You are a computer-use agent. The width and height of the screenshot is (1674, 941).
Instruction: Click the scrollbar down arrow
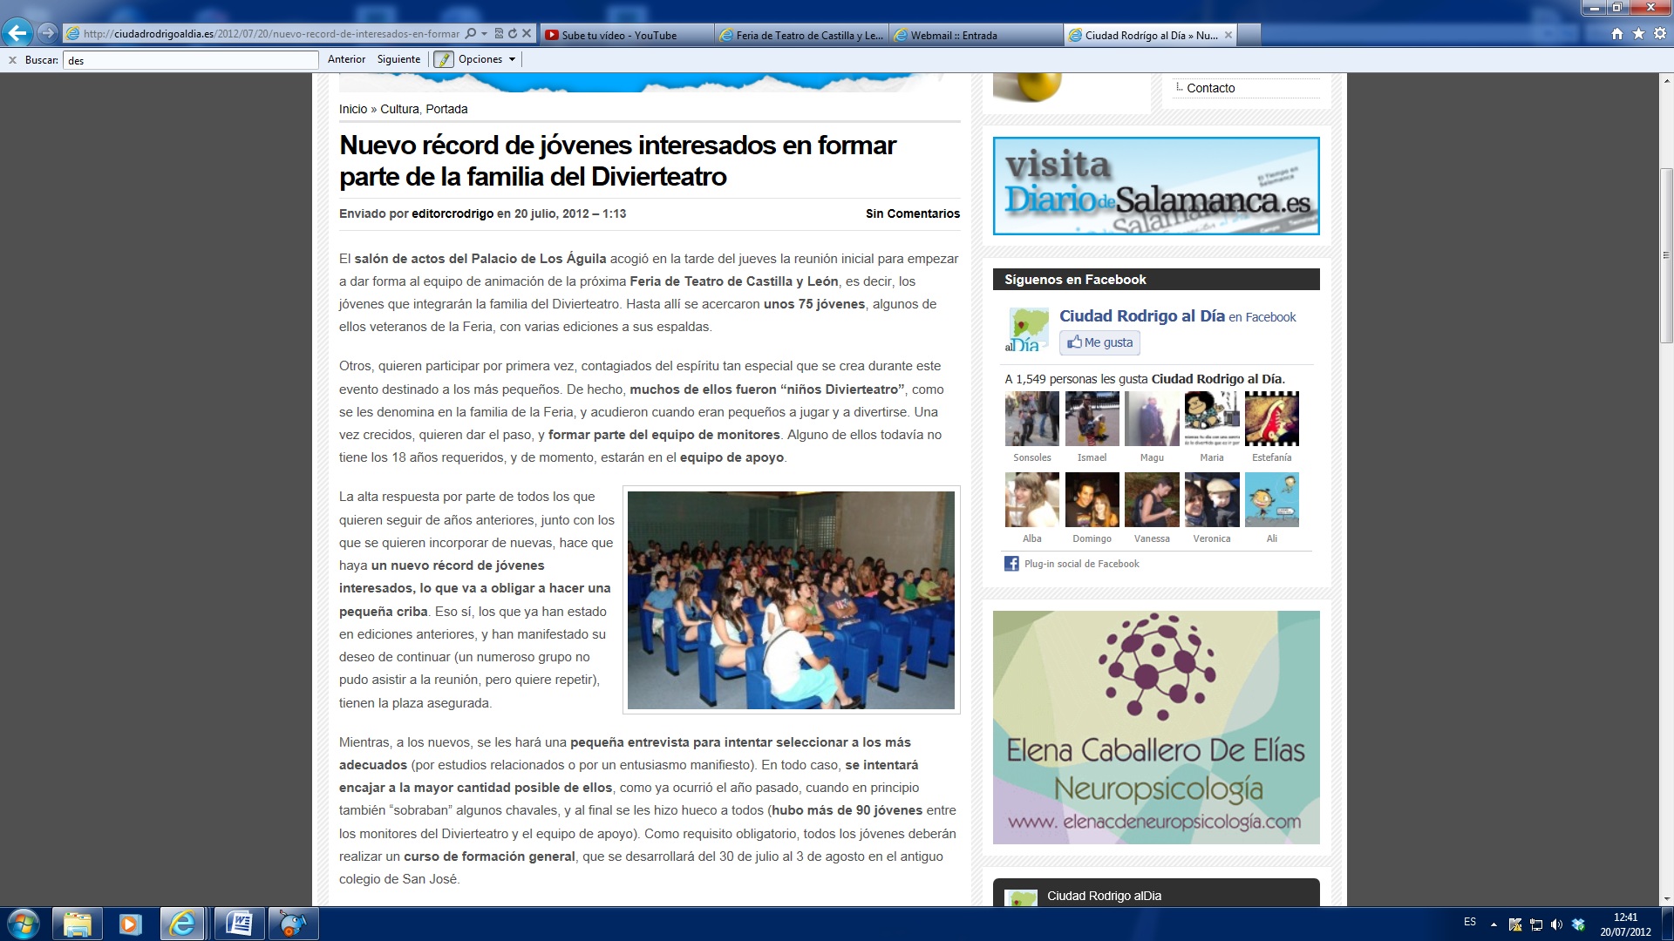(x=1666, y=899)
